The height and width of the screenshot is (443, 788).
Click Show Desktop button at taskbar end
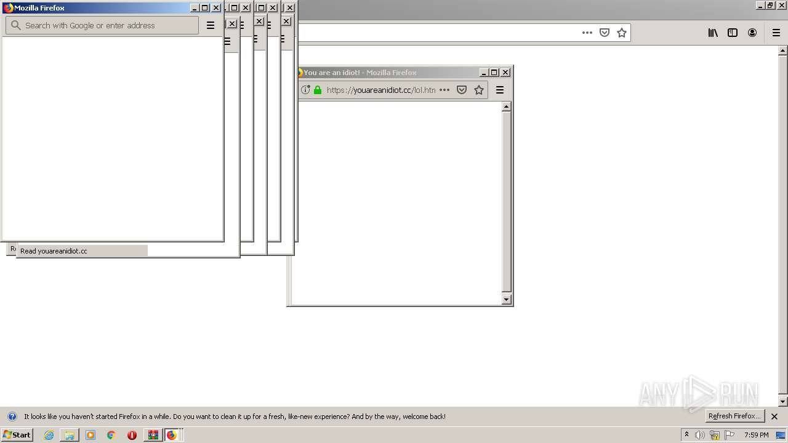[x=781, y=435]
